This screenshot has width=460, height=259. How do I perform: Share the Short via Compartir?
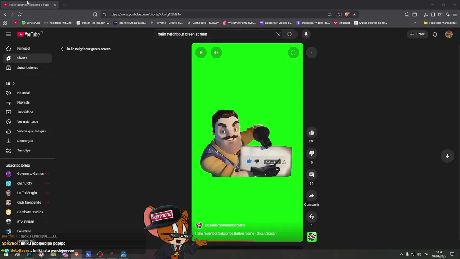coord(312,196)
